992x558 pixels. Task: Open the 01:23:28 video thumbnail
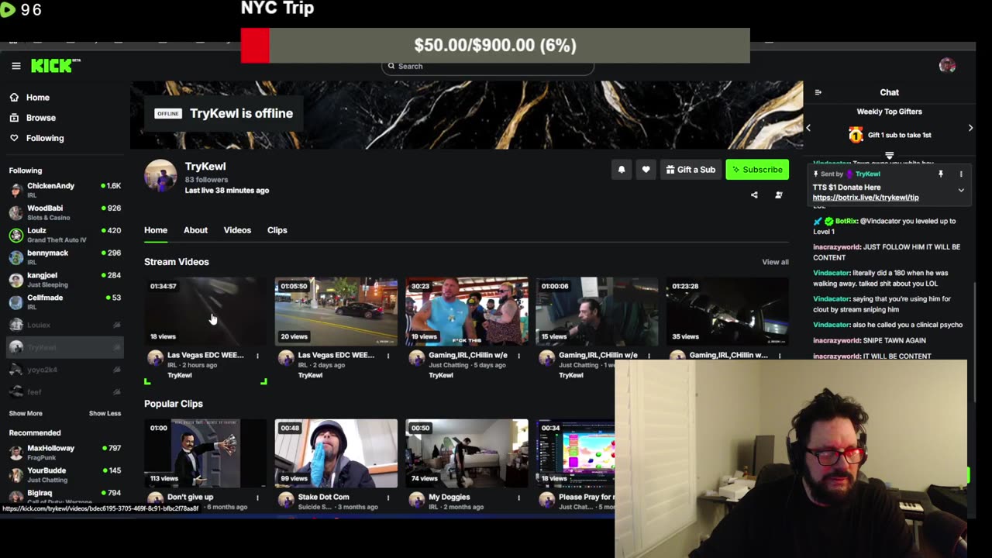[x=727, y=312]
